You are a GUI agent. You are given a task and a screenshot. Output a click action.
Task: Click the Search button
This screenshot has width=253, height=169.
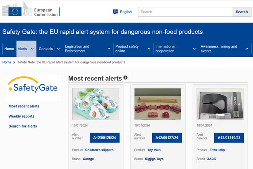[x=242, y=12]
